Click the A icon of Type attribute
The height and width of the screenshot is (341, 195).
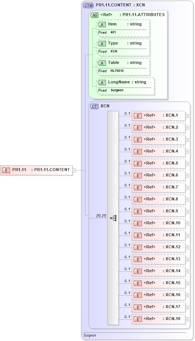click(x=102, y=44)
